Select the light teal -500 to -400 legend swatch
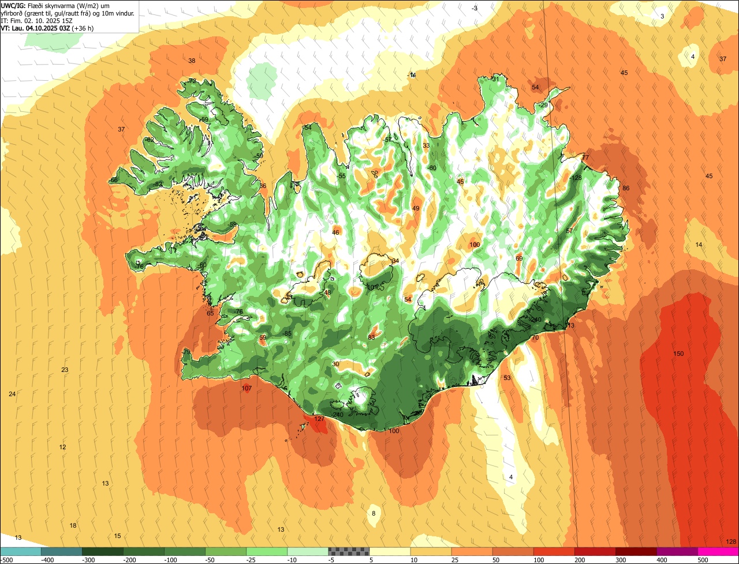 (20, 551)
